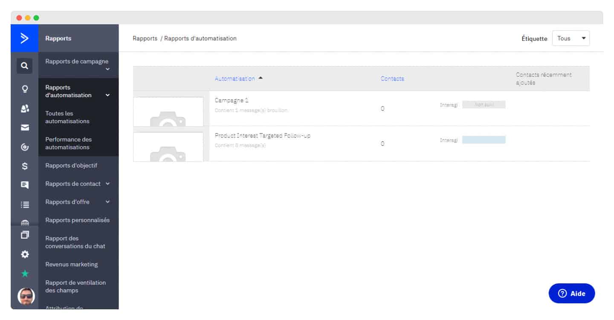Open the Settings gear icon

pos(25,254)
